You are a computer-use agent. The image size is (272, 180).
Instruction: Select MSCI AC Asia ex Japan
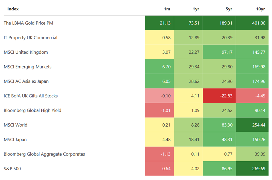pyautogui.click(x=26, y=81)
